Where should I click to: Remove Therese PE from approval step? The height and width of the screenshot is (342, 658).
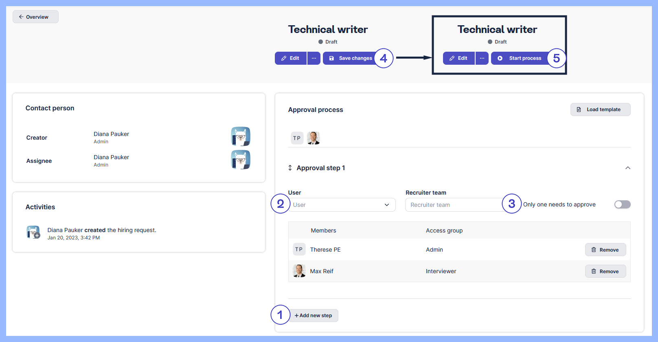point(605,250)
